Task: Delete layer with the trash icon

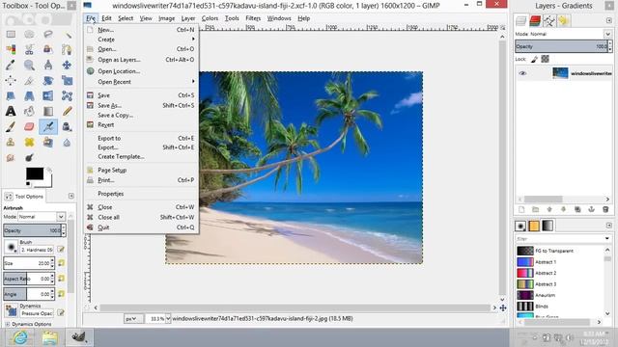Action: coord(605,210)
